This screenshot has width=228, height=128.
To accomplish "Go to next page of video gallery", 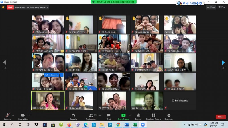I will coord(223,63).
